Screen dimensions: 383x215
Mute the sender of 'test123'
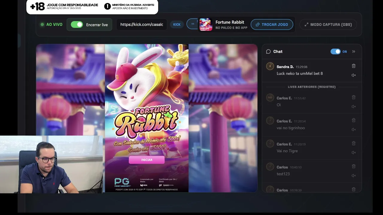click(x=353, y=176)
